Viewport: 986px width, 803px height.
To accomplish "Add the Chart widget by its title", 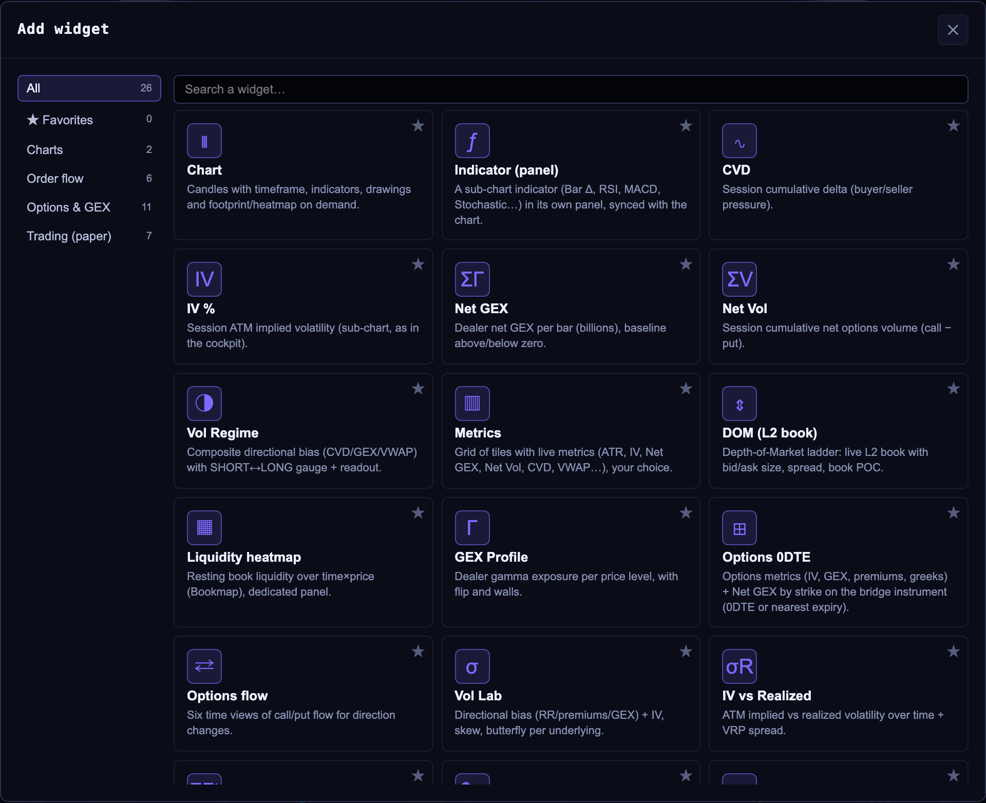I will 204,170.
